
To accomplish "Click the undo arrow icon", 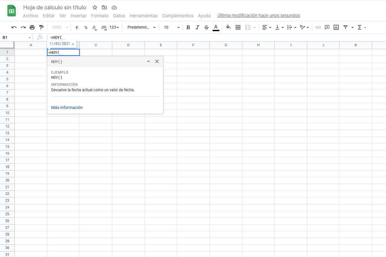I will pos(14,27).
